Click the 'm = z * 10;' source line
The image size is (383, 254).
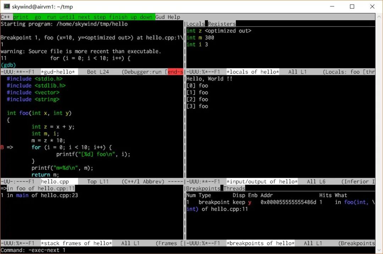(48, 140)
